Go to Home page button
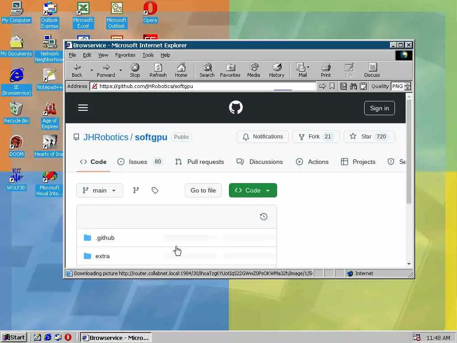Viewport: 457px width, 343px height. (181, 71)
